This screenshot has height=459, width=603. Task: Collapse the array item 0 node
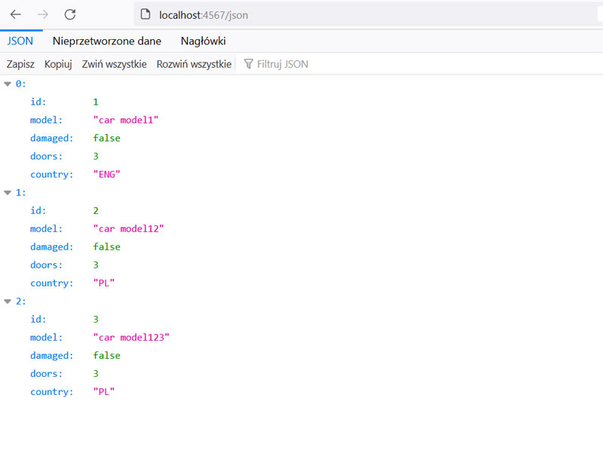(8, 84)
